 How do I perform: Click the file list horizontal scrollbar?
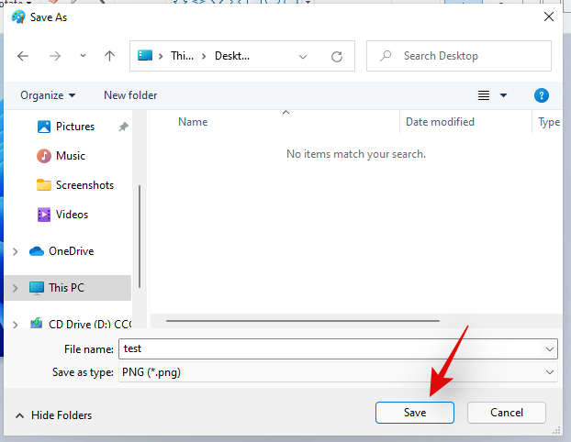[303, 321]
